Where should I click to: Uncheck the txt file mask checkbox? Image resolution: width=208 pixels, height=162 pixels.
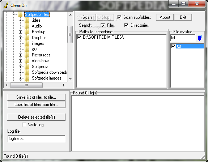173,46
